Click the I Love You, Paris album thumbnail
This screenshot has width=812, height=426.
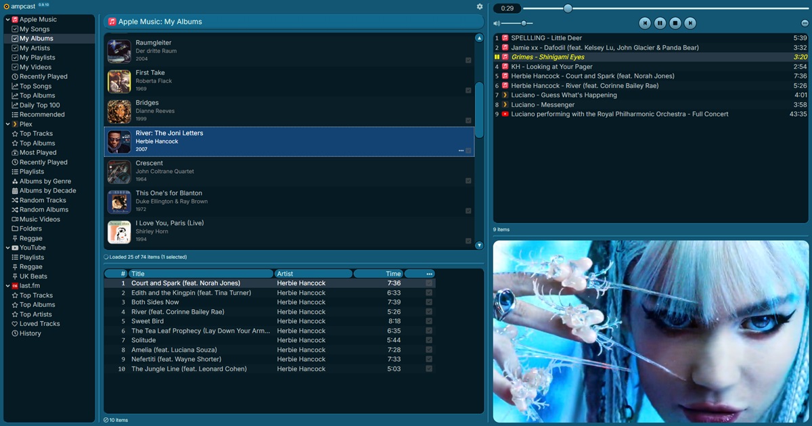click(119, 232)
